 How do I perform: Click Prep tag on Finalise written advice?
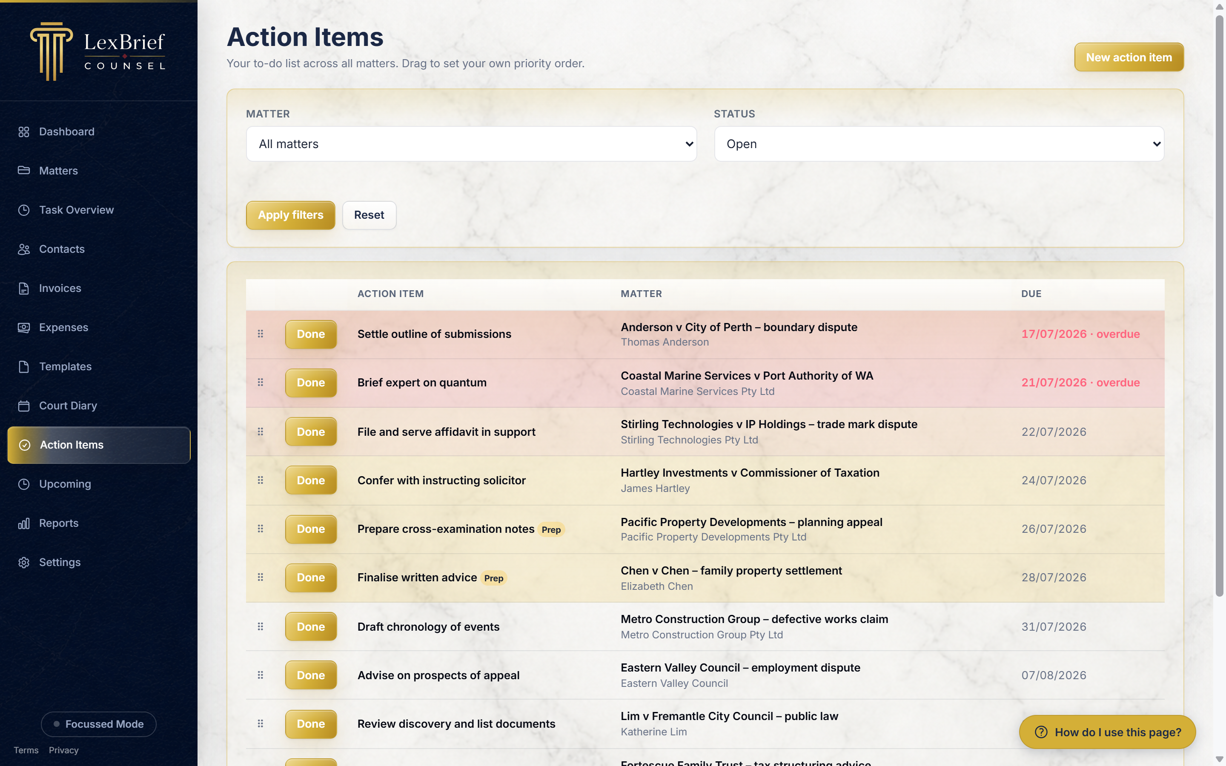point(493,578)
